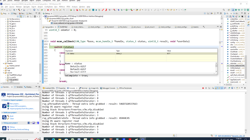The width and height of the screenshot is (250, 140).
Task: Collapse the source folder
Action: pos(4,73)
